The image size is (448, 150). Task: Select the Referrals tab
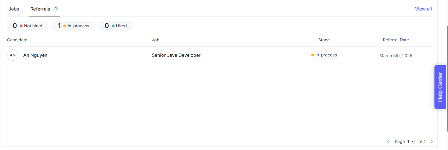coord(40,9)
